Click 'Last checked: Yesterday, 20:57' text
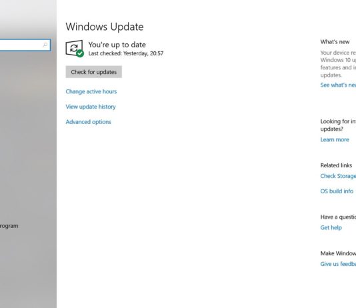Viewport: 356px width, 308px height. (126, 53)
